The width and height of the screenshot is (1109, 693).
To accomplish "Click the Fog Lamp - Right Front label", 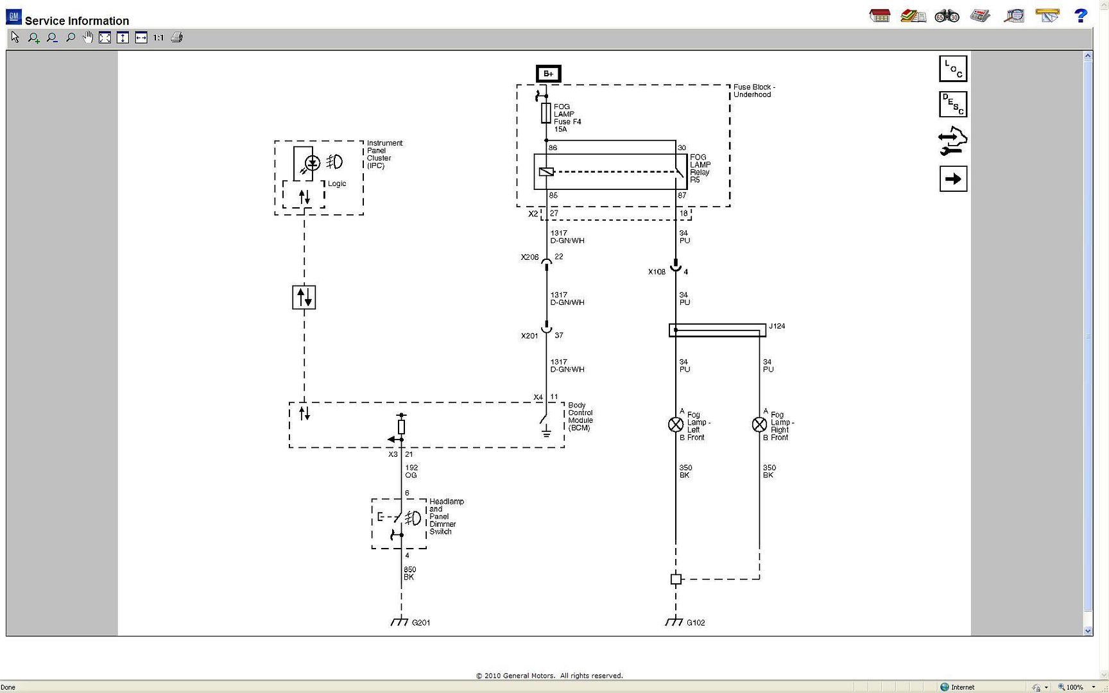I will tap(782, 426).
